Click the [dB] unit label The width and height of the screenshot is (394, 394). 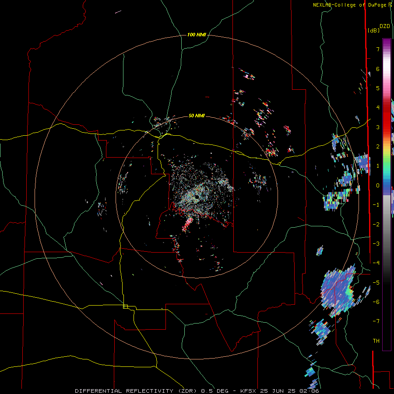coord(373,30)
